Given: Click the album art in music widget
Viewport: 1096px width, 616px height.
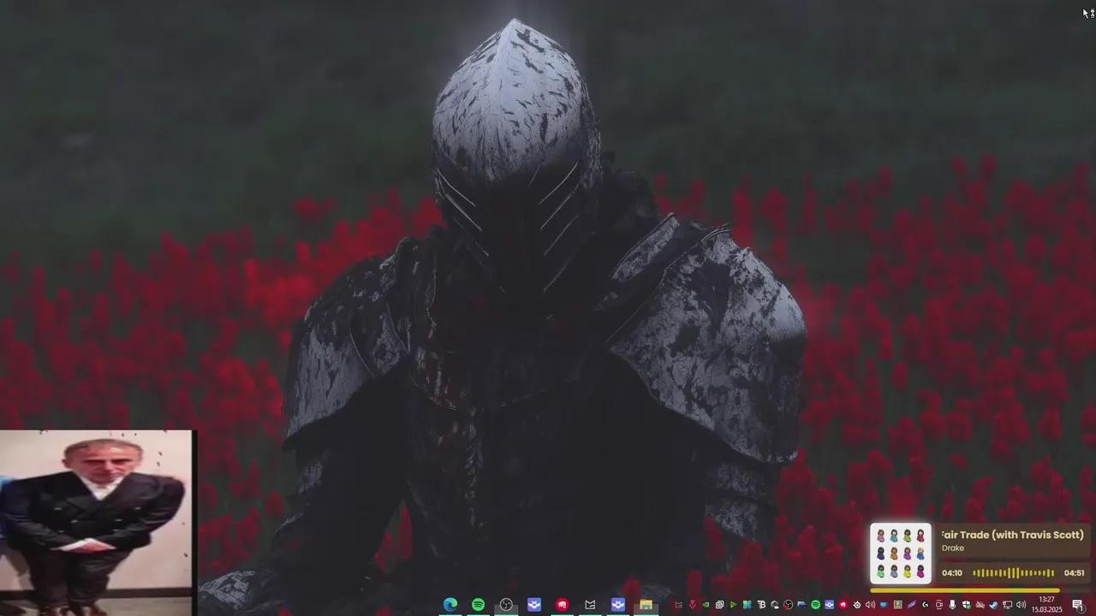Looking at the screenshot, I should coord(901,554).
